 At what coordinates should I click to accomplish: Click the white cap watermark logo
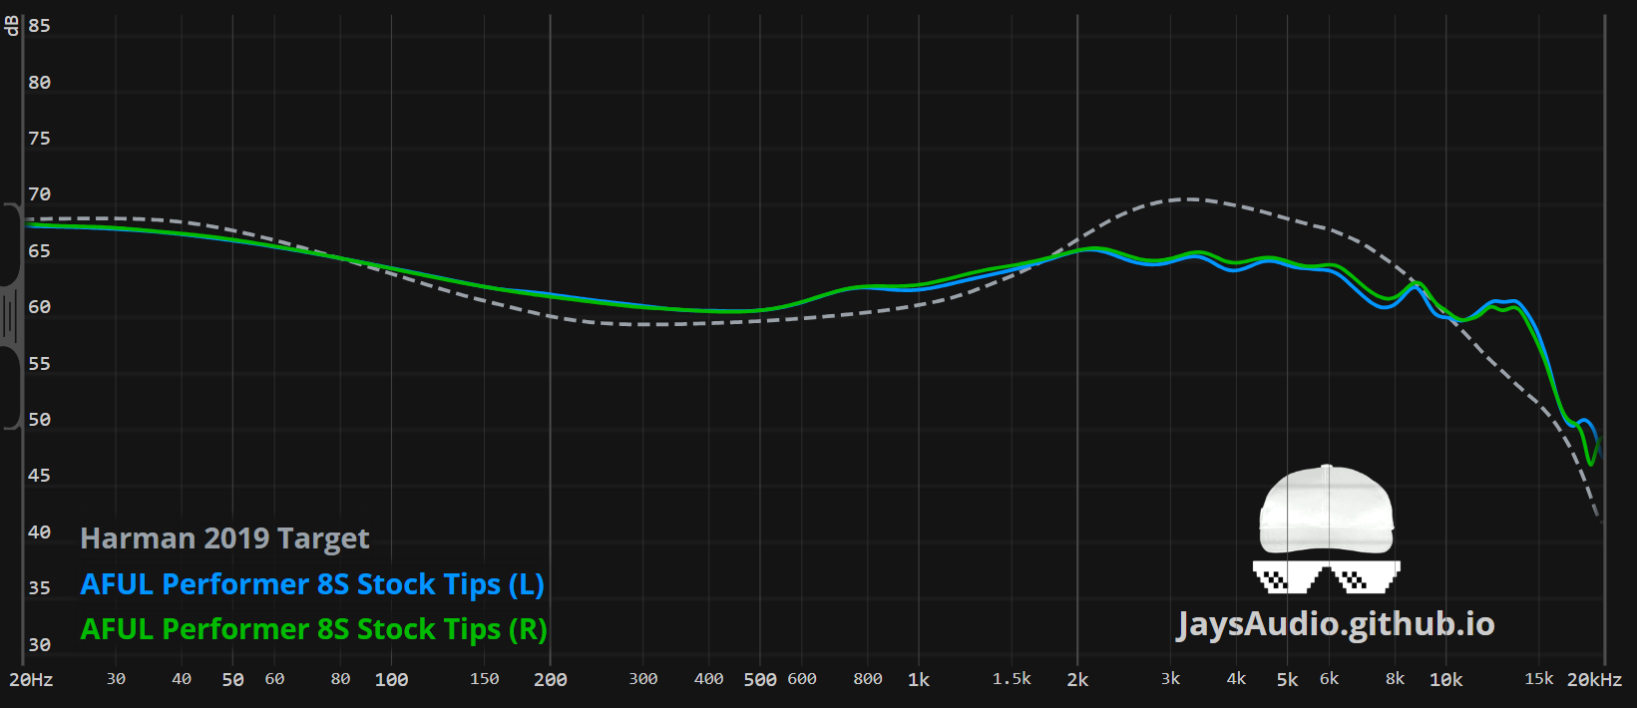tap(1326, 510)
